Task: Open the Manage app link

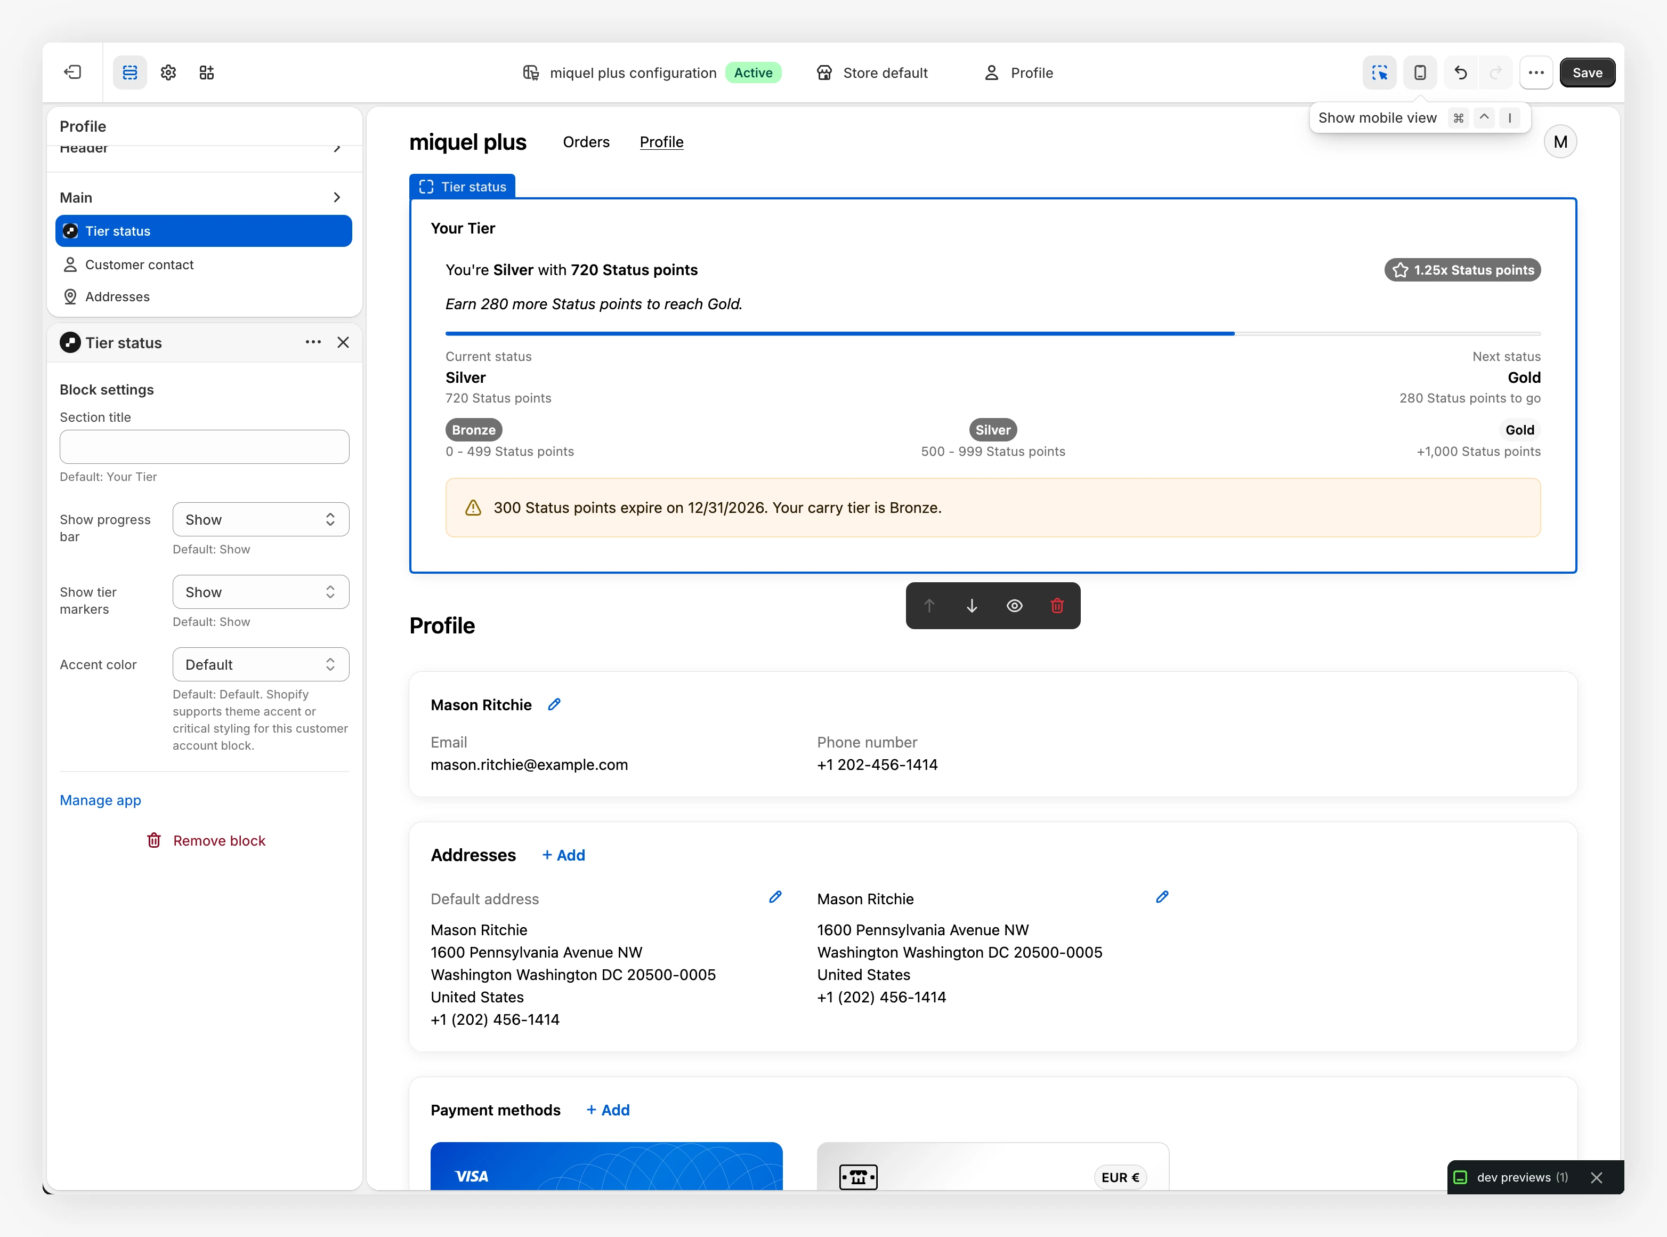Action: click(100, 800)
